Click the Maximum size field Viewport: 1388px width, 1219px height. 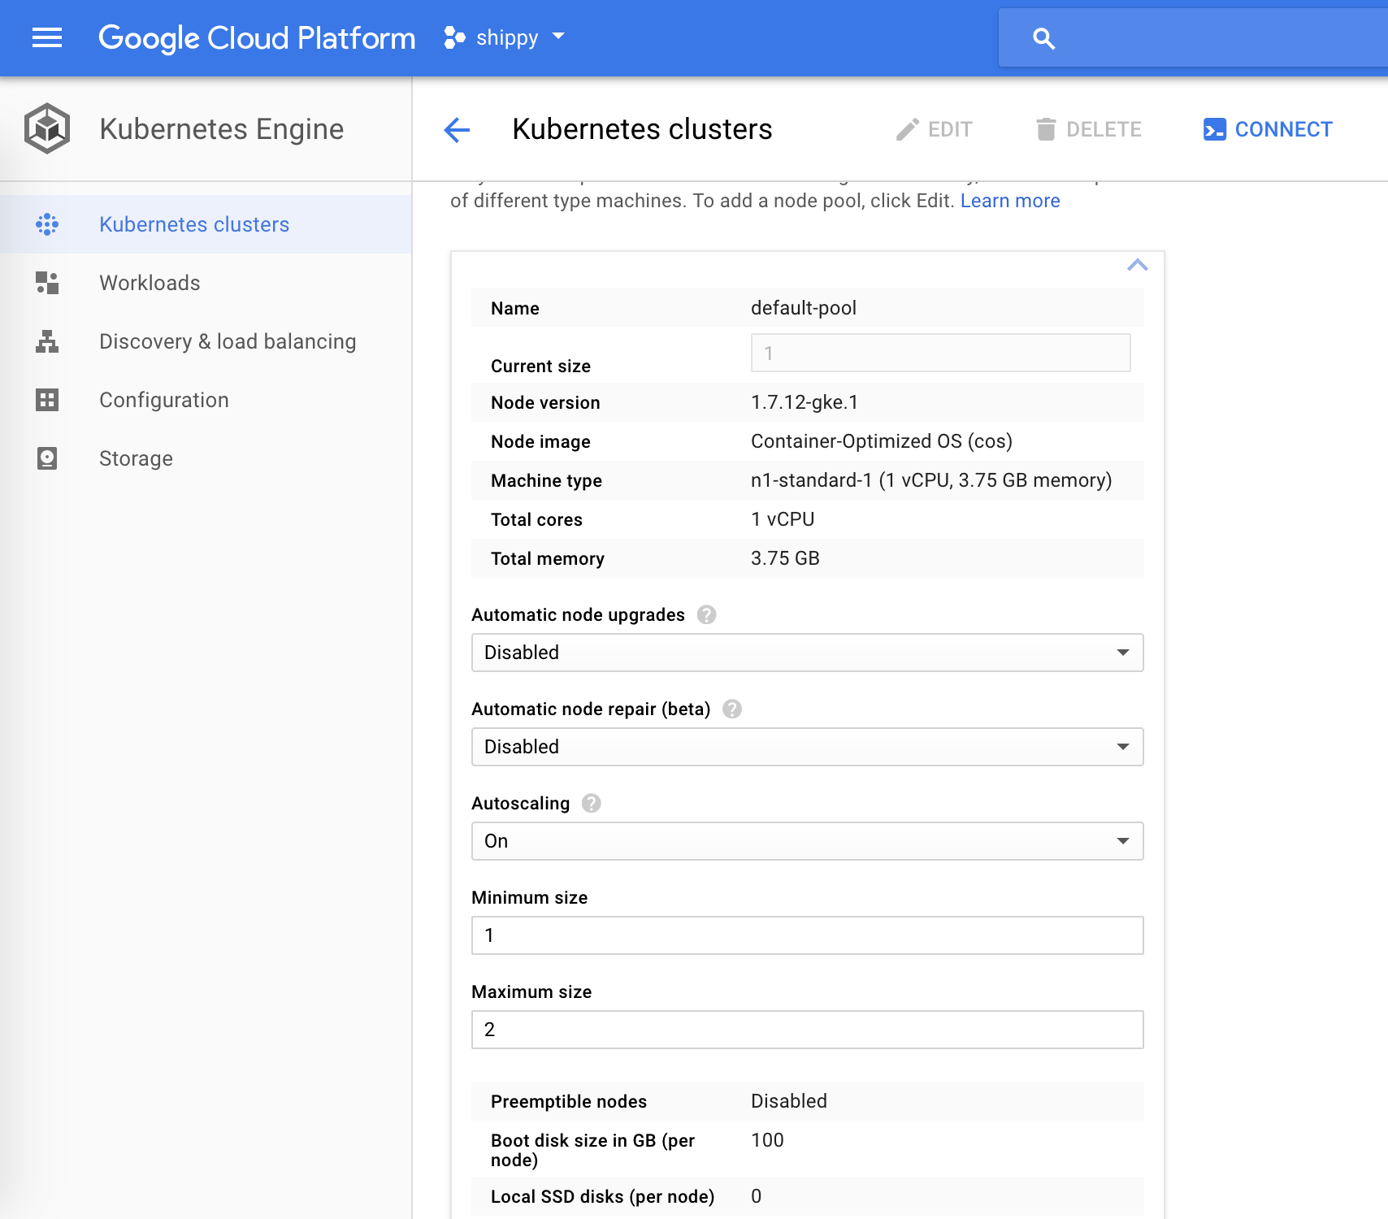[x=807, y=1030]
